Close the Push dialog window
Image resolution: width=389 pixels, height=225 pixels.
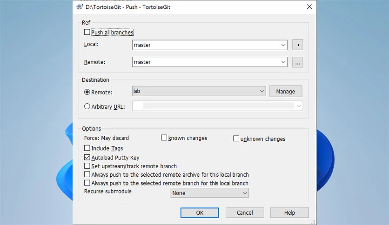[309, 7]
